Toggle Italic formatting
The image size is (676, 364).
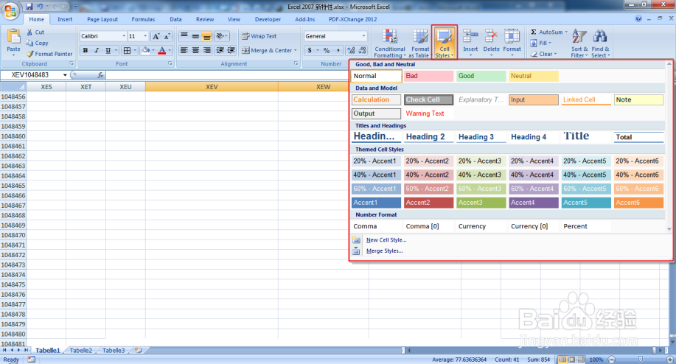97,50
